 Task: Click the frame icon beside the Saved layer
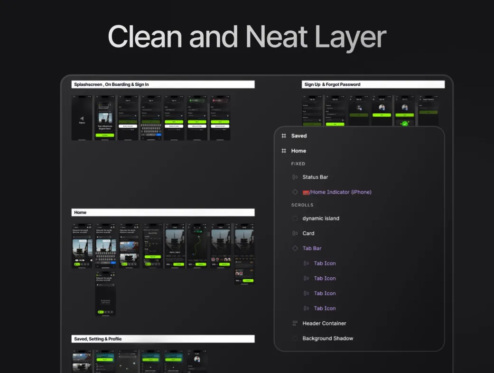(x=284, y=136)
